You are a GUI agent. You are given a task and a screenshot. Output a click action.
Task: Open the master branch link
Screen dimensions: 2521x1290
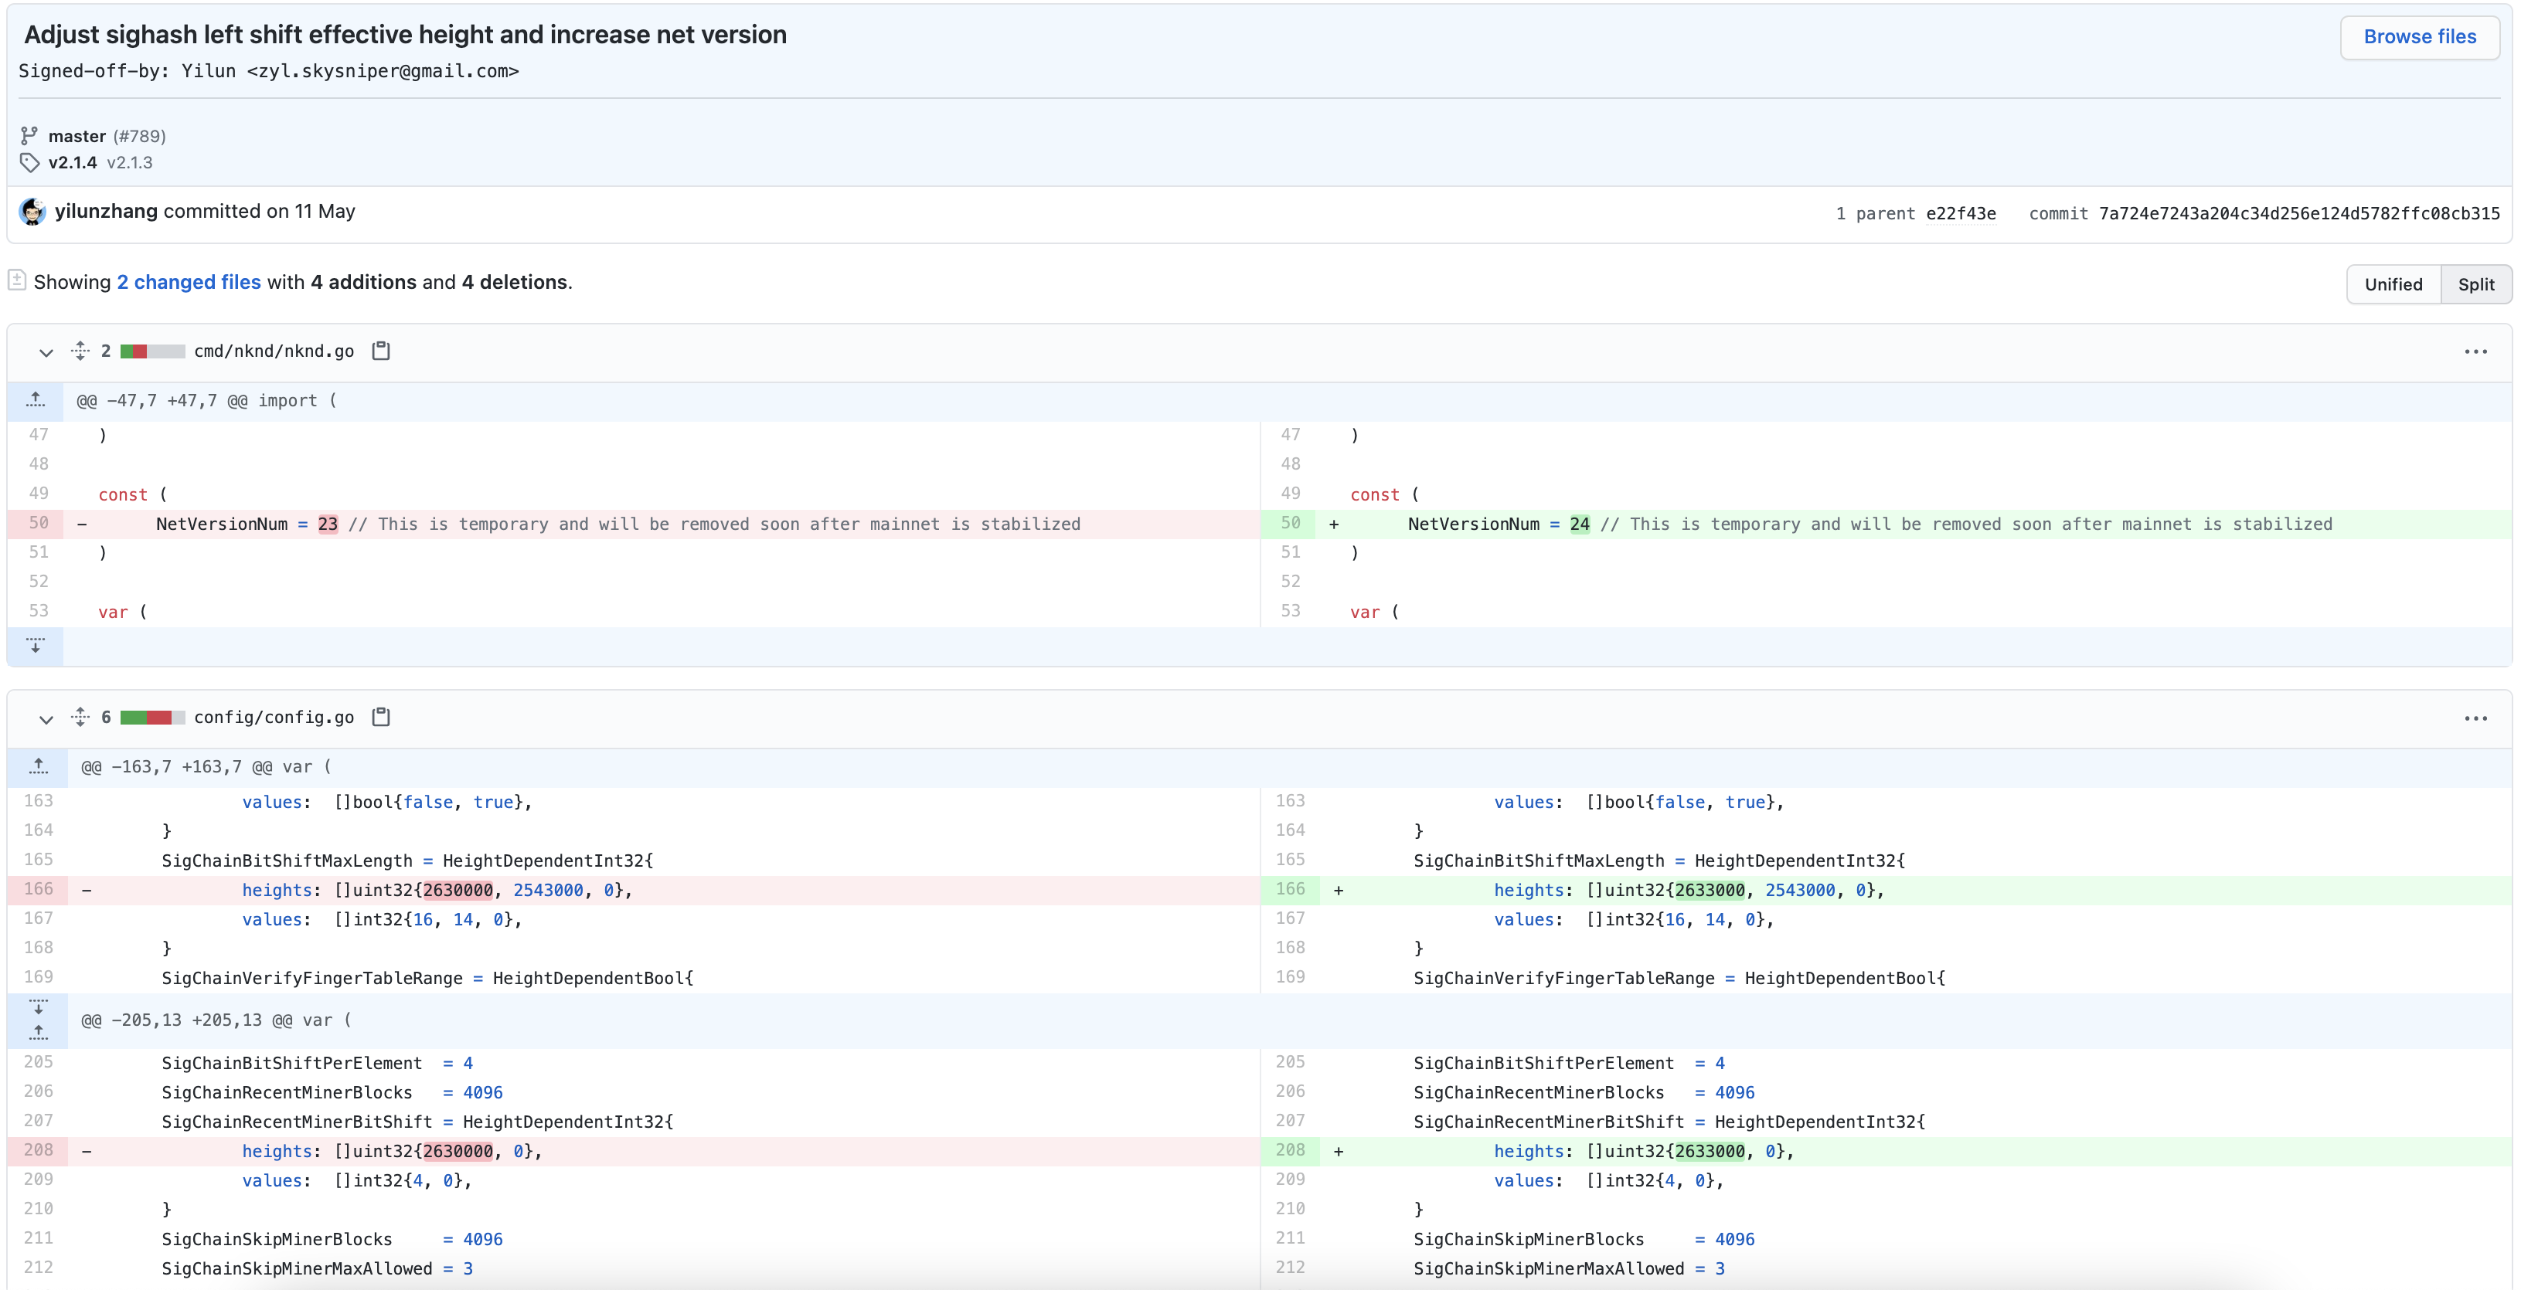coord(77,136)
